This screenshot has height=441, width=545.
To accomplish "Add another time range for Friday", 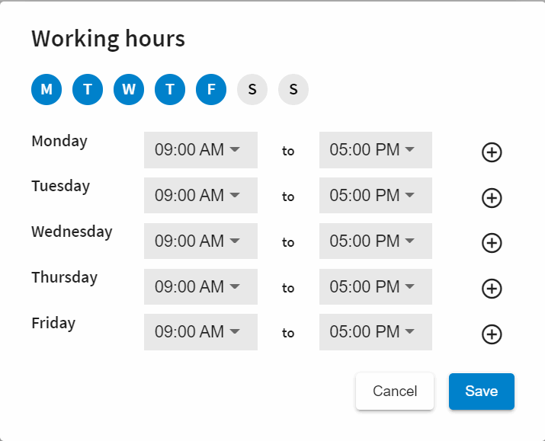I will (x=492, y=334).
